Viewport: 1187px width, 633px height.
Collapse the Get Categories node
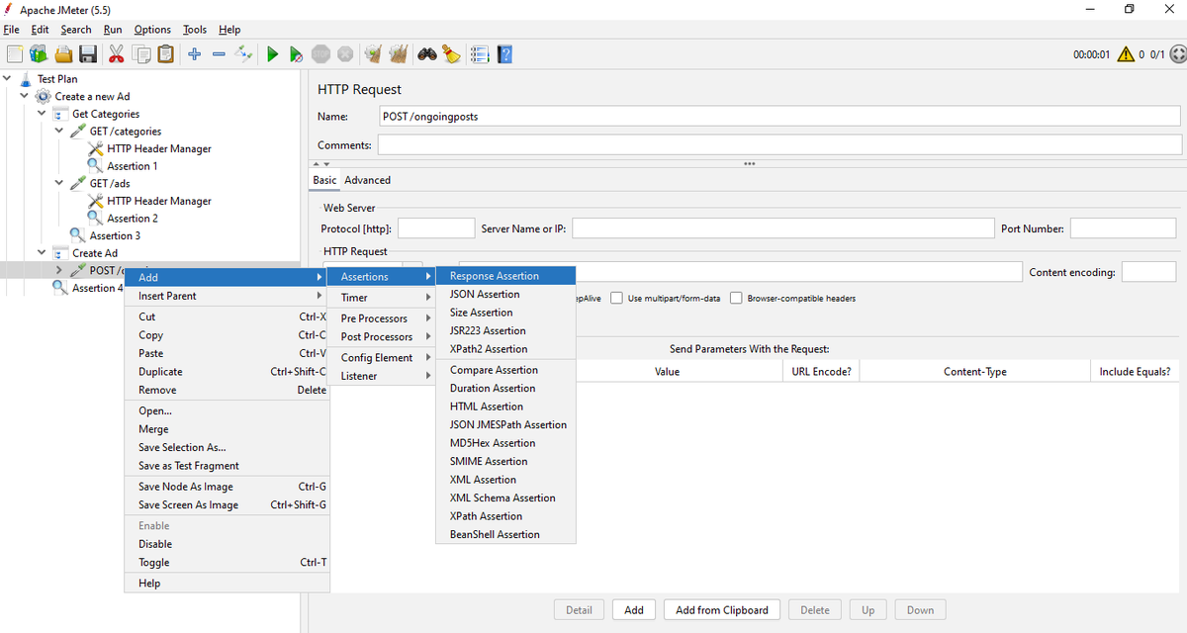pyautogui.click(x=42, y=114)
